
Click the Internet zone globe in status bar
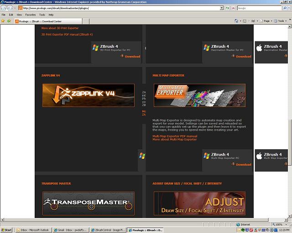[238, 225]
